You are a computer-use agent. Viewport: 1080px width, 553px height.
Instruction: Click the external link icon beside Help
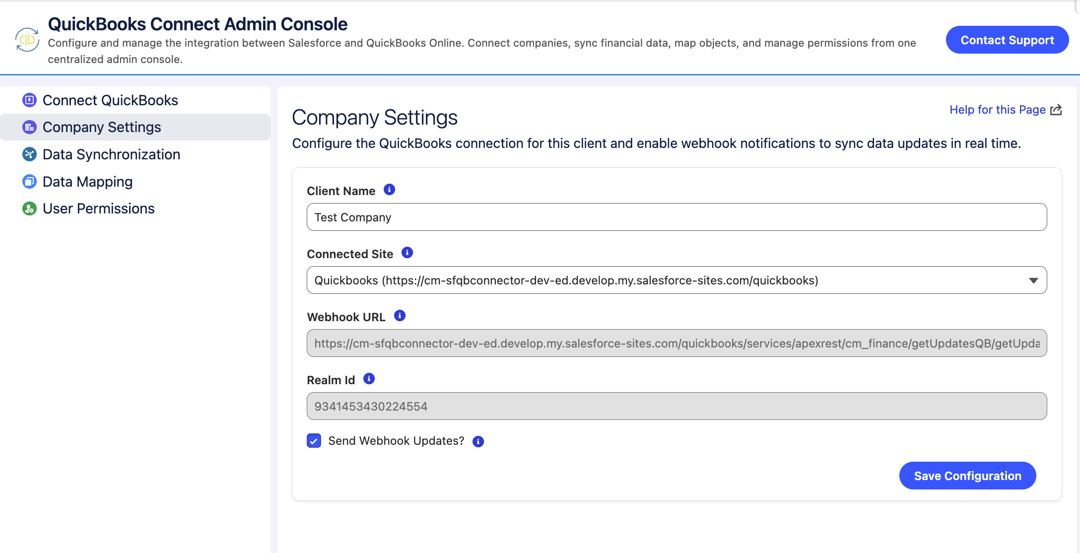pos(1056,110)
